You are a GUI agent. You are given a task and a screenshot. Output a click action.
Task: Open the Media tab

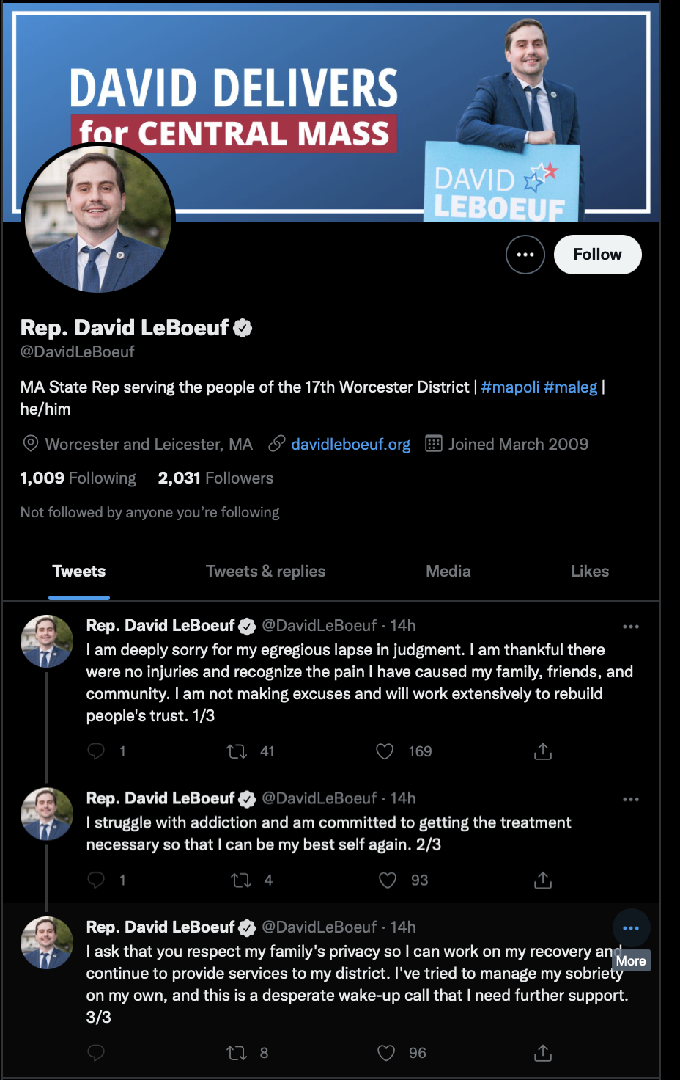tap(448, 571)
